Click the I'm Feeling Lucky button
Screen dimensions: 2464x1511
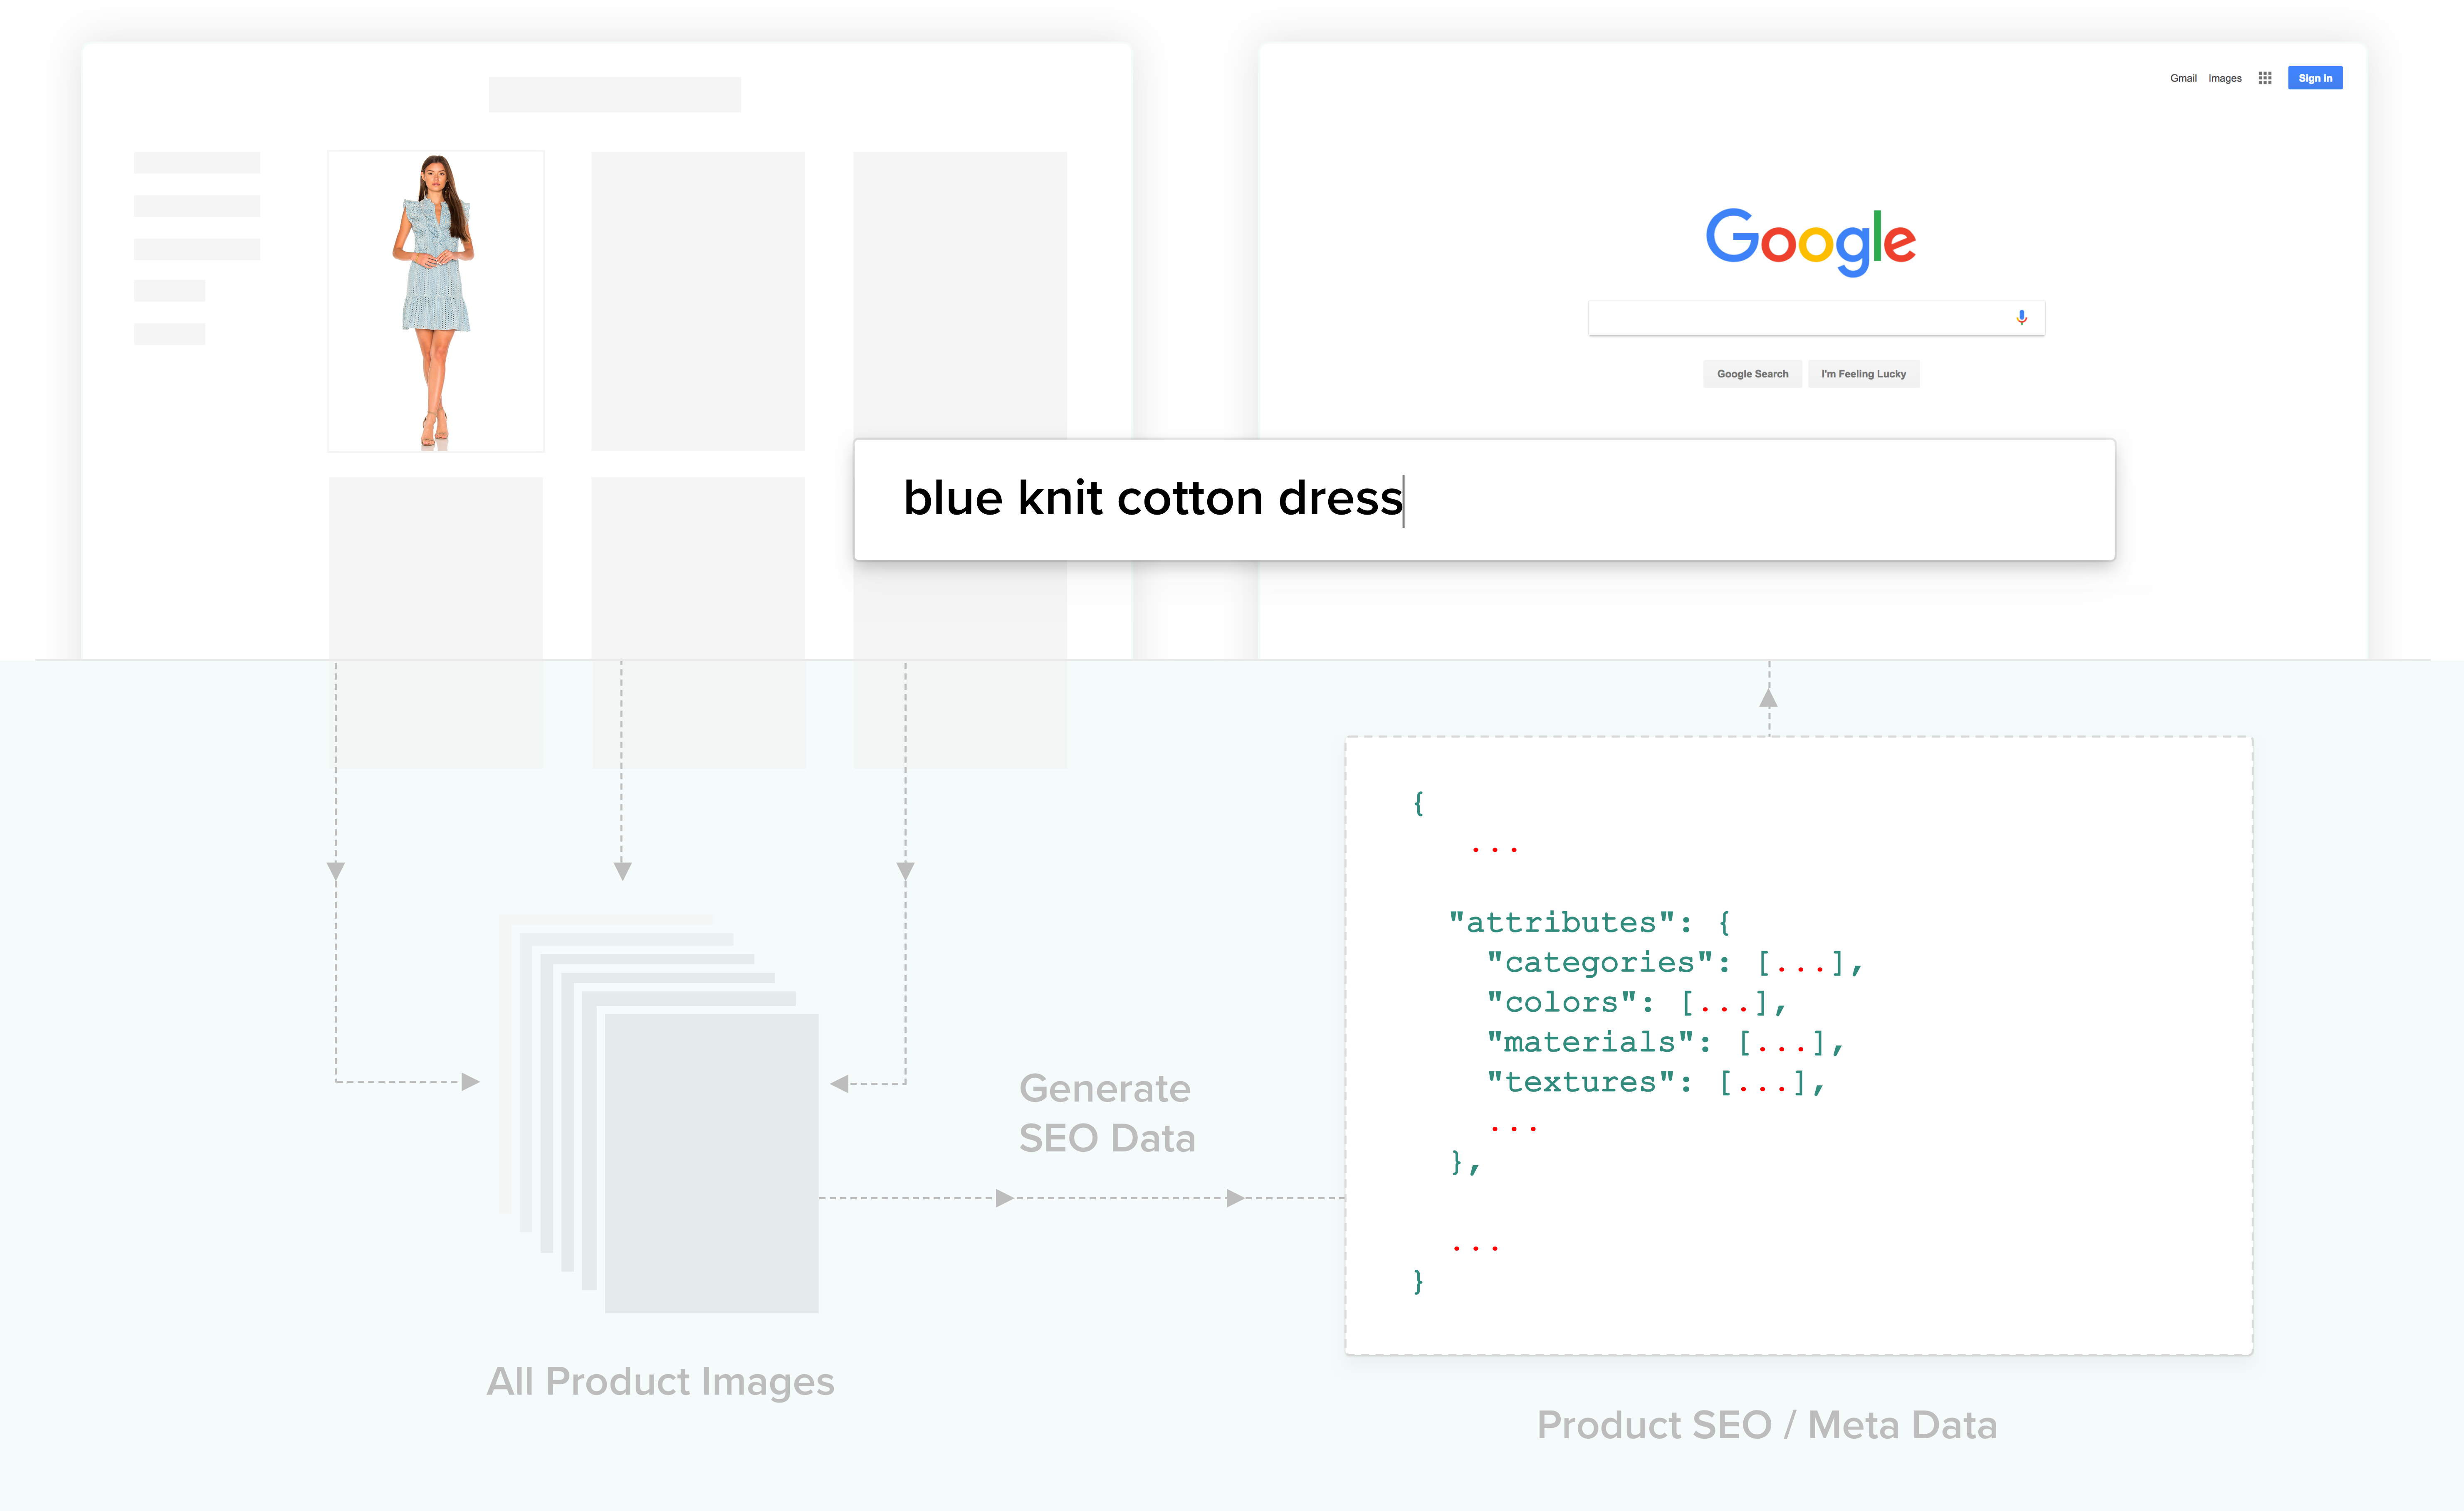click(x=1863, y=374)
